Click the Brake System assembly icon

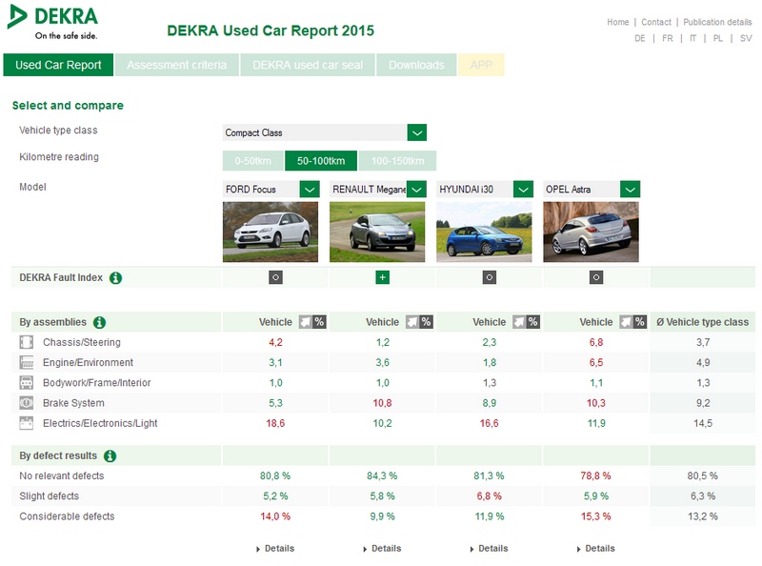click(x=27, y=403)
